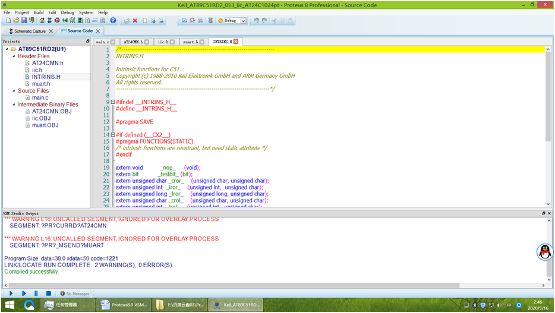Pause the simulation
Viewport: 555px width, 313px height.
click(36, 293)
